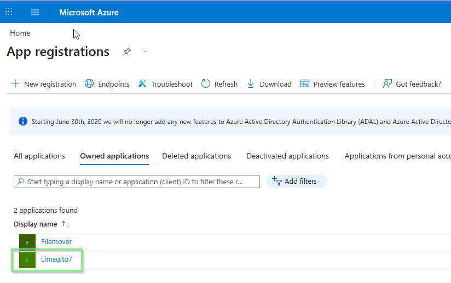Refresh the app registrations list
This screenshot has width=451, height=283.
click(226, 84)
